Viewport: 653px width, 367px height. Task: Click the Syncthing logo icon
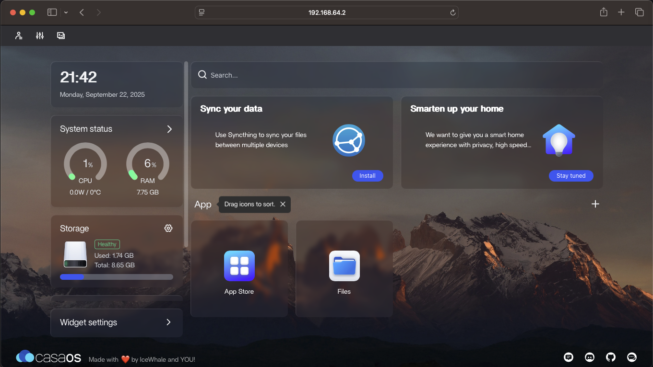click(x=349, y=140)
